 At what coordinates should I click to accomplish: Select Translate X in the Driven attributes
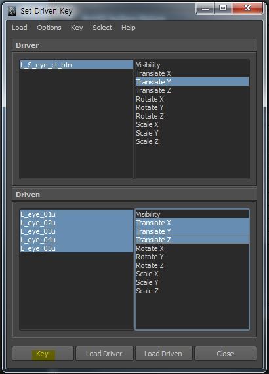[192, 223]
